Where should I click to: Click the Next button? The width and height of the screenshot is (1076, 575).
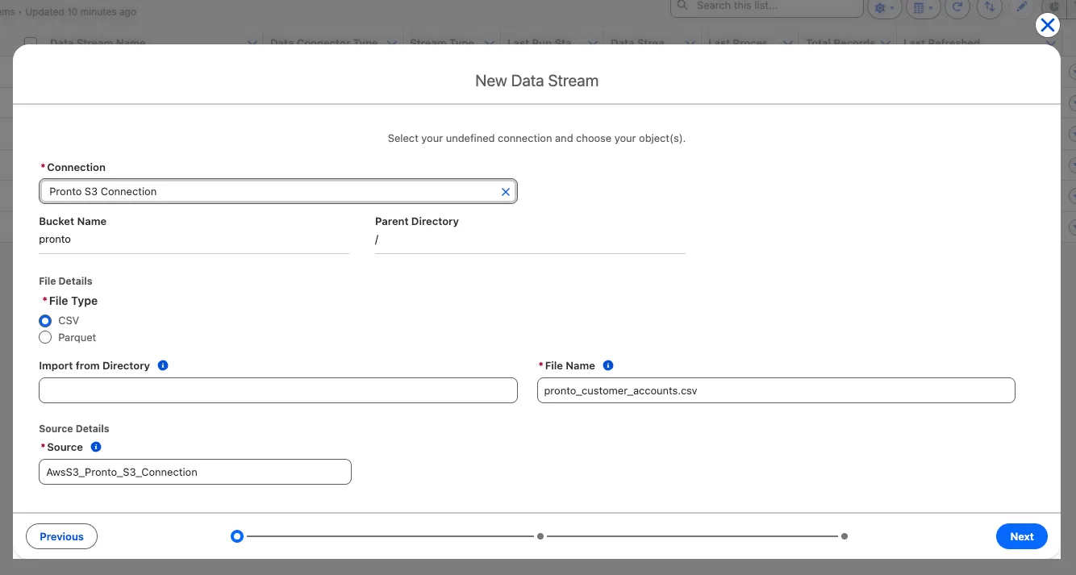(1021, 536)
